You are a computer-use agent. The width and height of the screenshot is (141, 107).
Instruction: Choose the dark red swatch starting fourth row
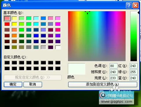pos(7,36)
